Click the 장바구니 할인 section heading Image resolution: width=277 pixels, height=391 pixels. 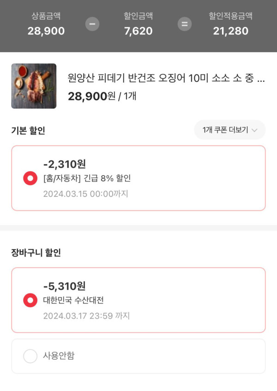click(36, 253)
